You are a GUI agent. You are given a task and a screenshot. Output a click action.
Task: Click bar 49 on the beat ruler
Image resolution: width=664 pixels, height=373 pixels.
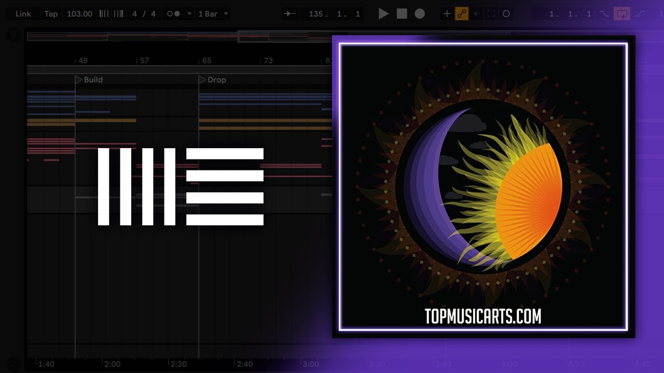pyautogui.click(x=83, y=61)
